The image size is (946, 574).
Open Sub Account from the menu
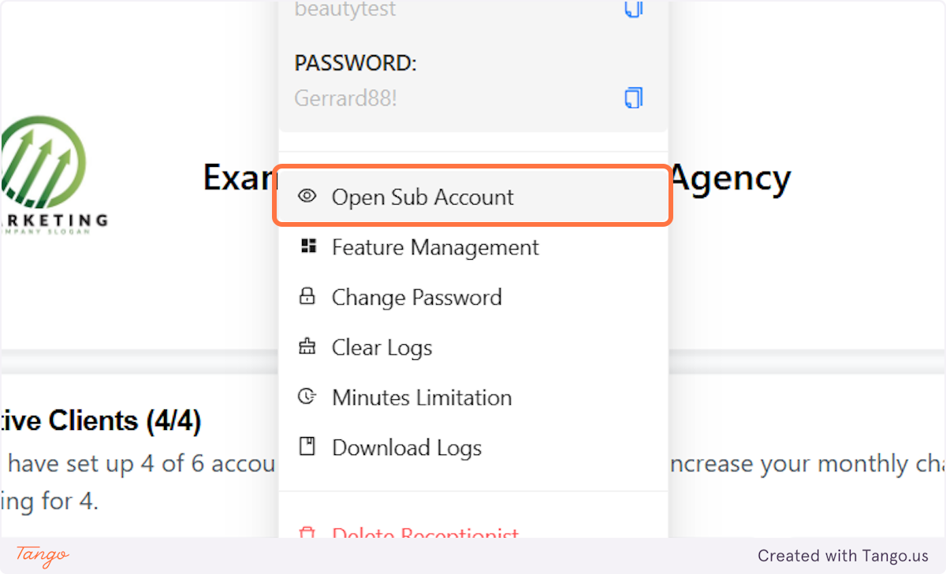[472, 196]
